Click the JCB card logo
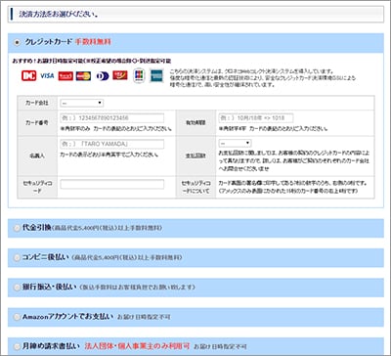This screenshot has width=391, height=356. point(139,75)
